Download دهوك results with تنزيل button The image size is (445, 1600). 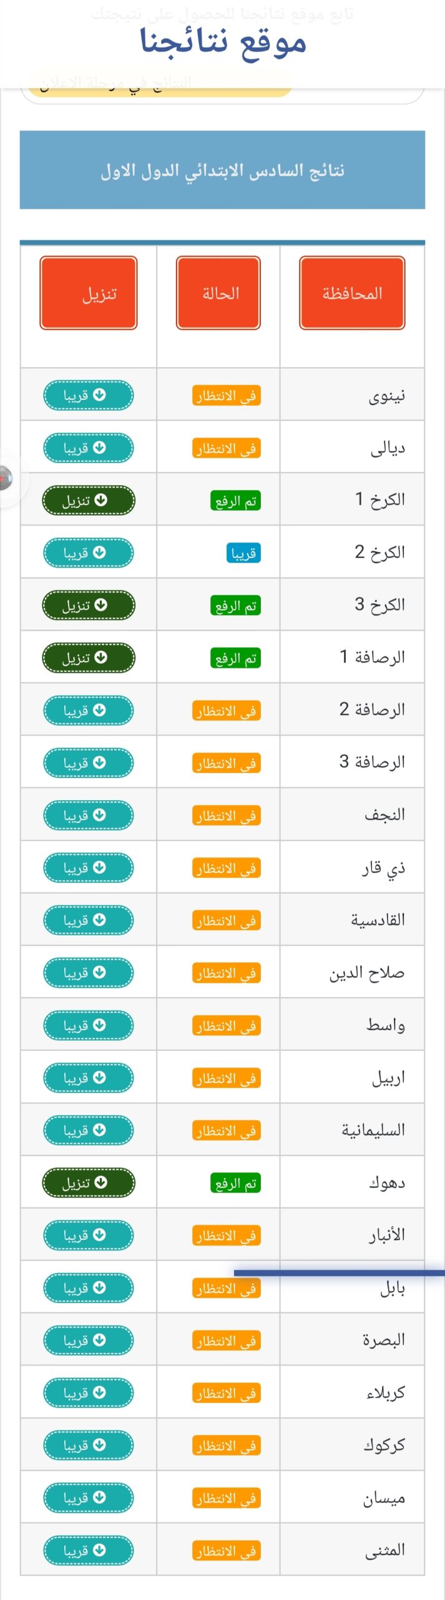point(88,1182)
